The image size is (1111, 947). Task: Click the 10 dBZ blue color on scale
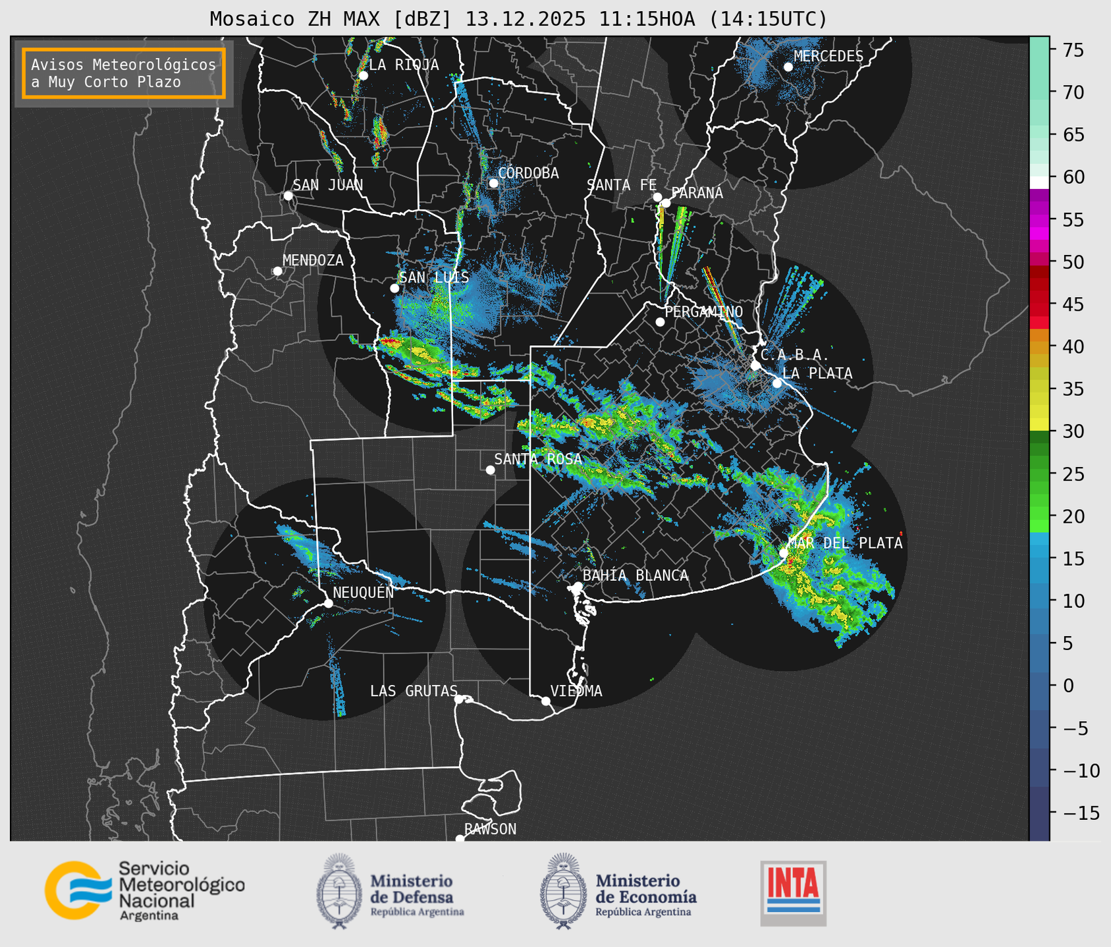[1039, 601]
